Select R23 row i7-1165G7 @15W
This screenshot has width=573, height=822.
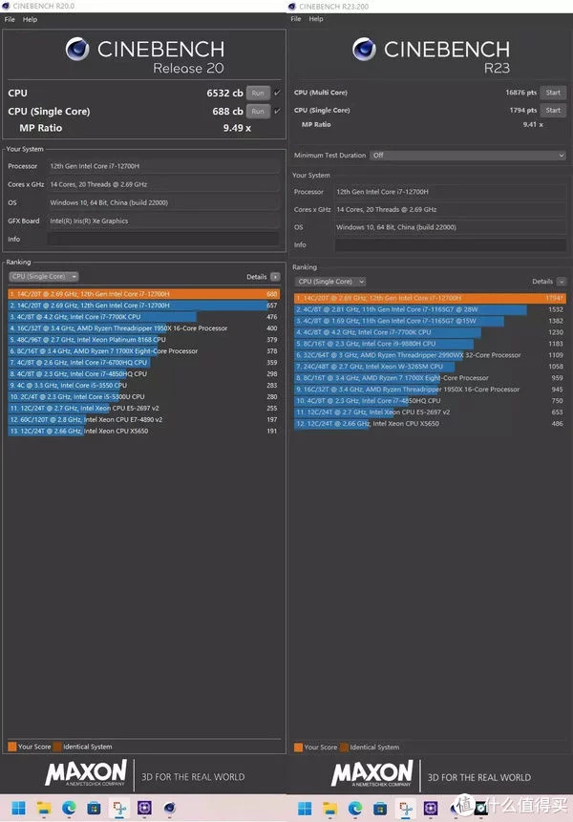(x=430, y=321)
